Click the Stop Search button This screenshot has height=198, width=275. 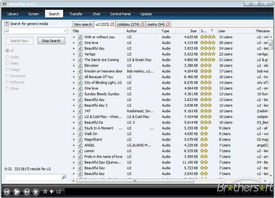[x=51, y=41]
